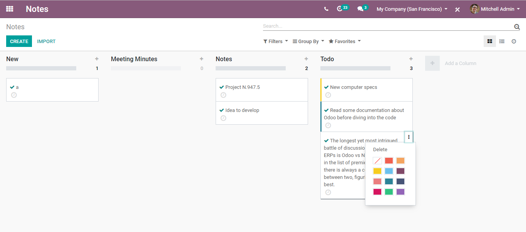This screenshot has width=526, height=232.
Task: Open the conversations icon with 3 badge
Action: [x=360, y=9]
